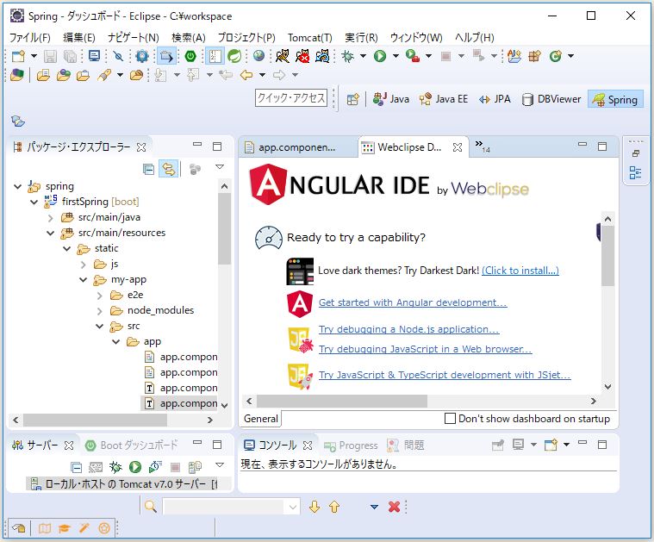654x542 pixels.
Task: Toggle the highlighted folder-arrow toolbar button
Action: (166, 56)
